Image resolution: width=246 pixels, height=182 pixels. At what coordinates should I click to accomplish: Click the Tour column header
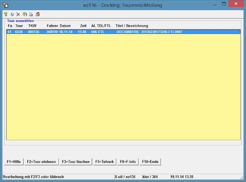[x=19, y=26]
